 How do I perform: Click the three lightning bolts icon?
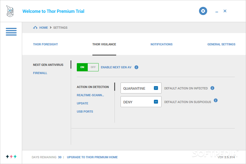pos(11,156)
